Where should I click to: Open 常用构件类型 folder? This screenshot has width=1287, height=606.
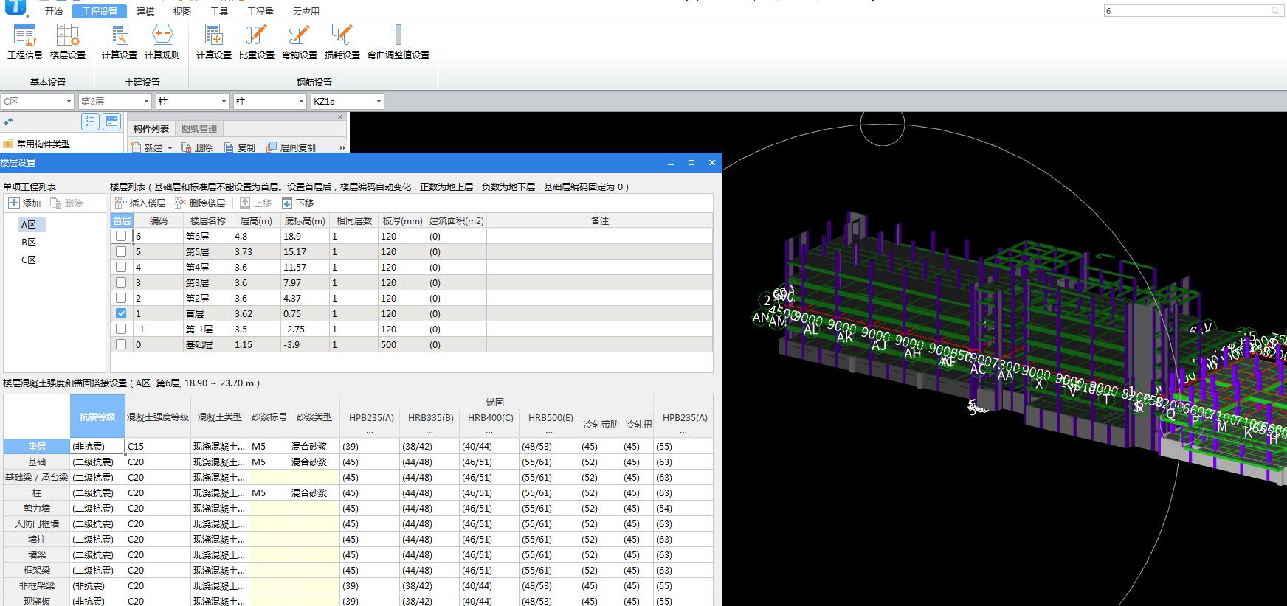click(37, 144)
